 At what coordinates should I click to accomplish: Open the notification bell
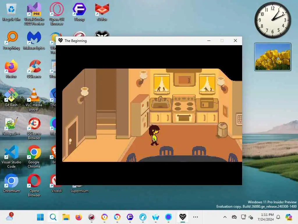(278, 217)
